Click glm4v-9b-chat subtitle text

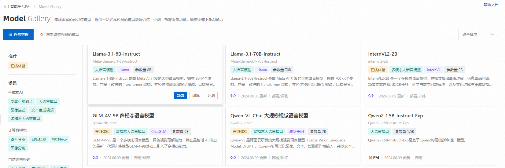pos(105,123)
